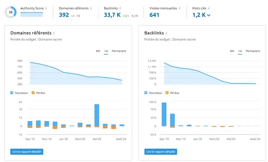Click the +321 new backlinks figure
The image size is (268, 162).
(126, 16)
